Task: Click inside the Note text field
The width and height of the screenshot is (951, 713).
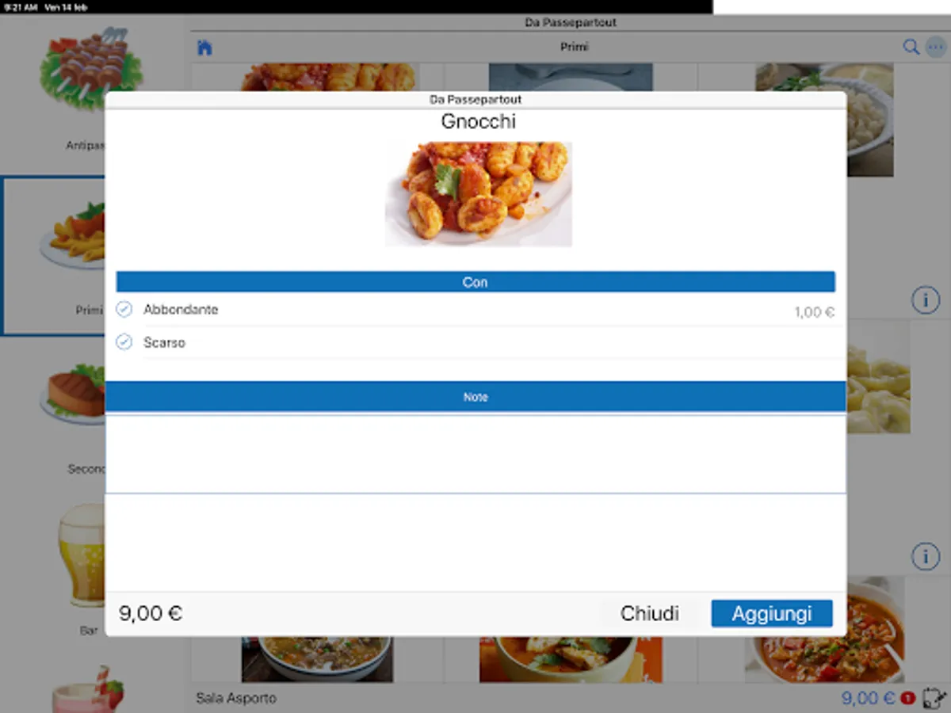Action: [475, 453]
